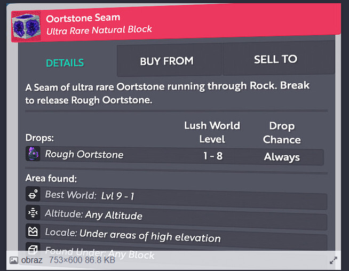The height and width of the screenshot is (271, 349).
Task: Click the Best World planet icon
Action: click(x=33, y=194)
